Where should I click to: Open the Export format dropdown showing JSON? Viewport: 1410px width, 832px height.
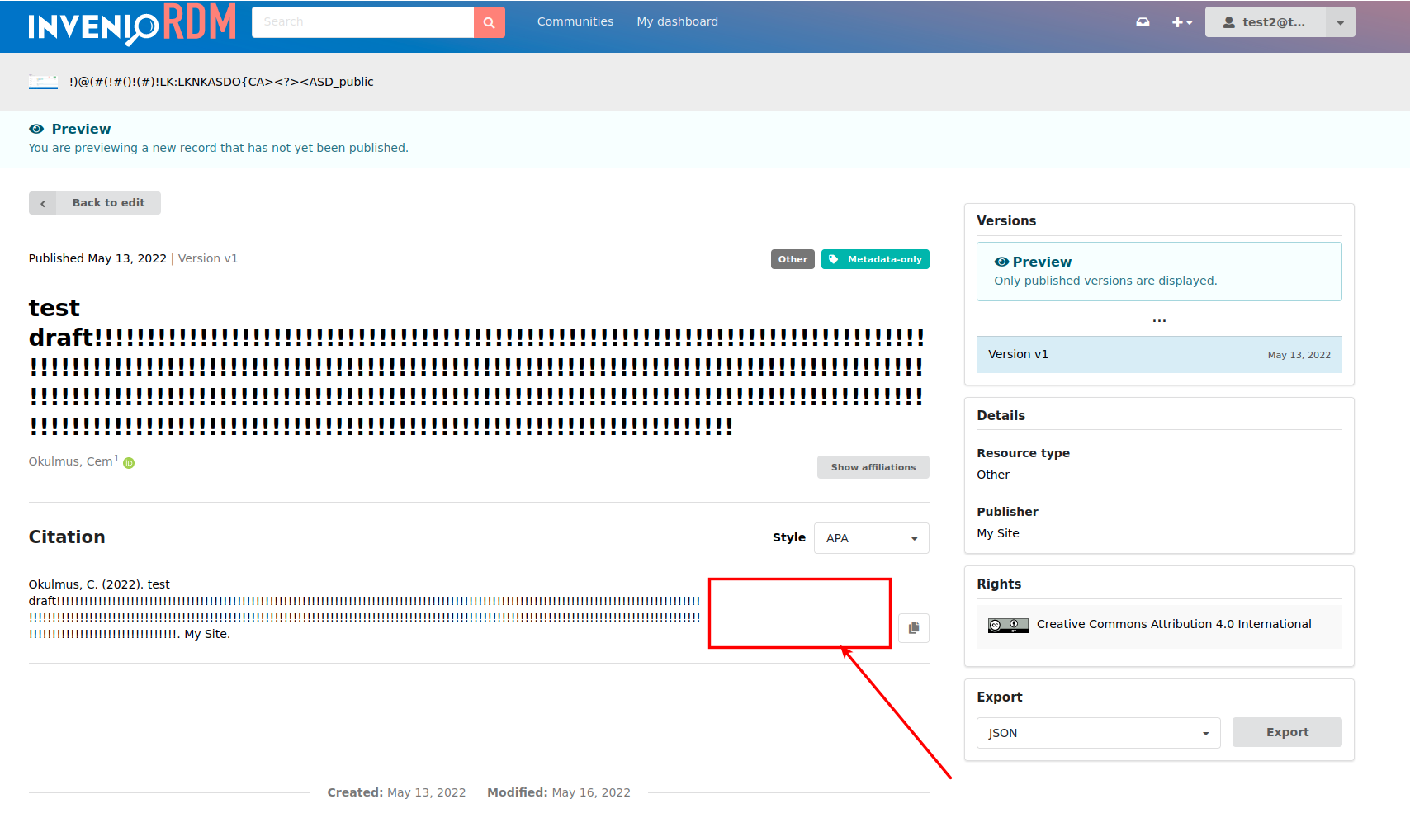pos(1098,733)
